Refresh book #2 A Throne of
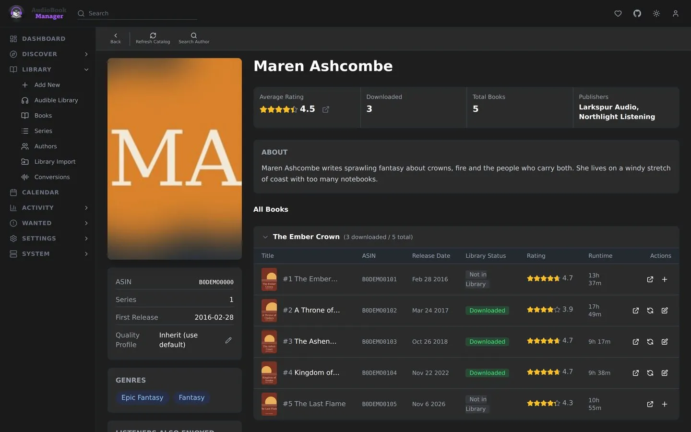Viewport: 691px width, 432px height. point(650,311)
